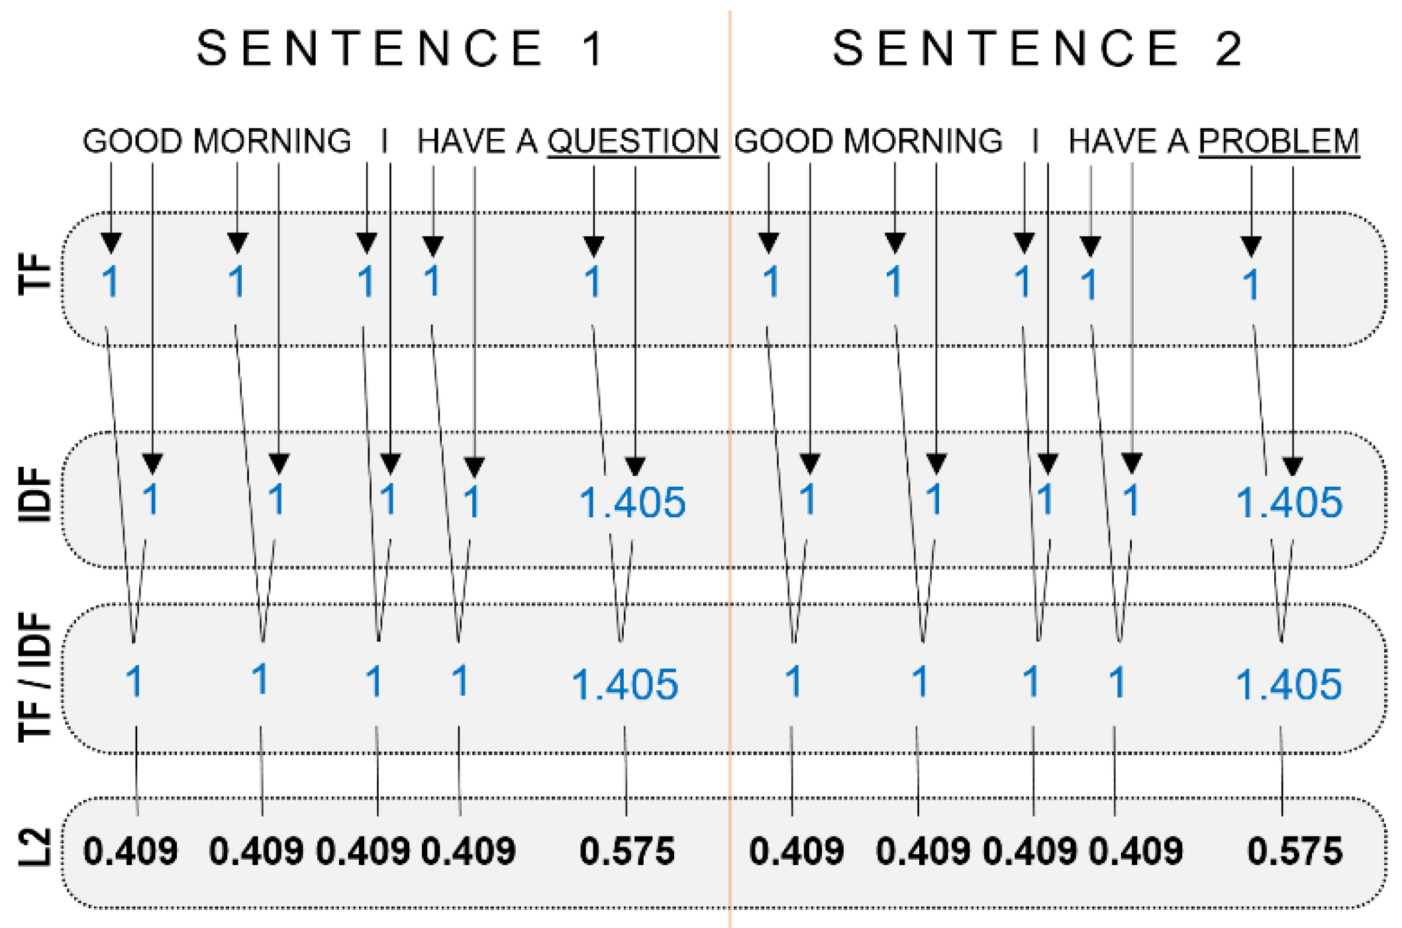This screenshot has width=1402, height=928.
Task: Click the TF / IDF row label
Action: tap(35, 676)
